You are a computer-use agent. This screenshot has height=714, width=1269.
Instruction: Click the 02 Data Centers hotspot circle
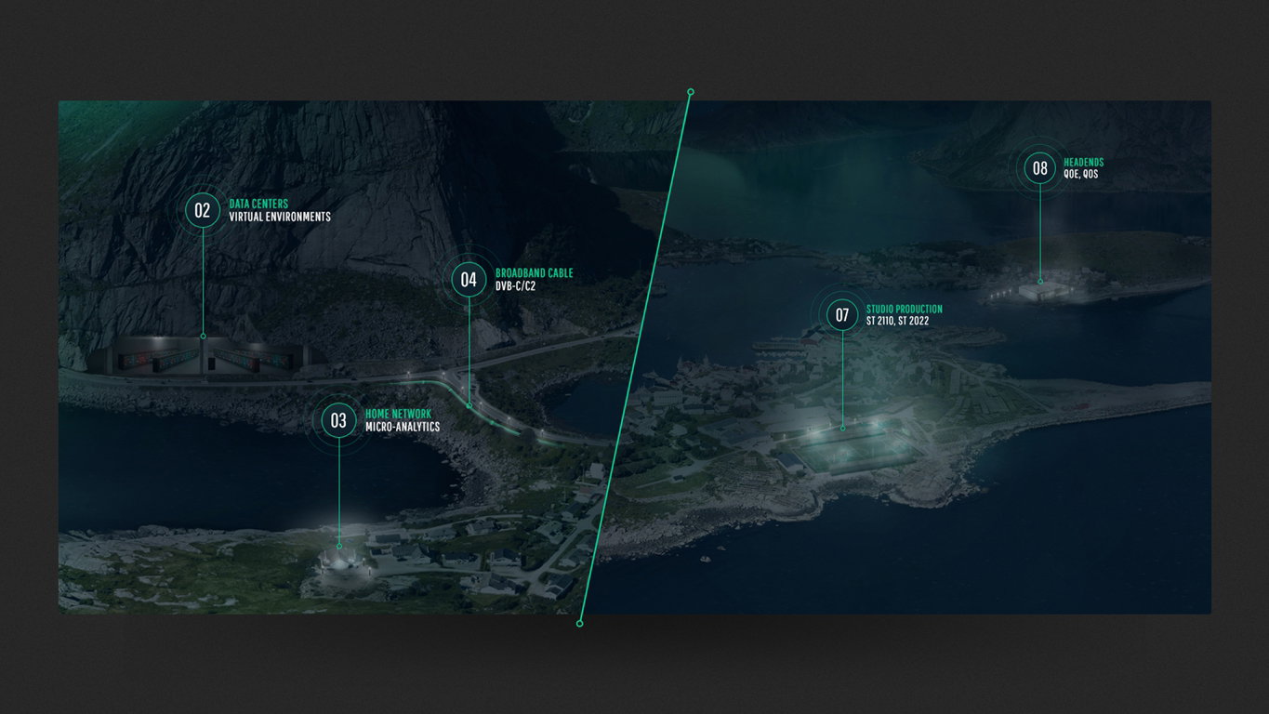pos(203,210)
